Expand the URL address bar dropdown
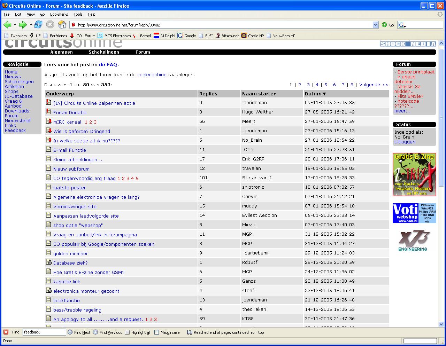The width and height of the screenshot is (446, 346). pos(375,25)
